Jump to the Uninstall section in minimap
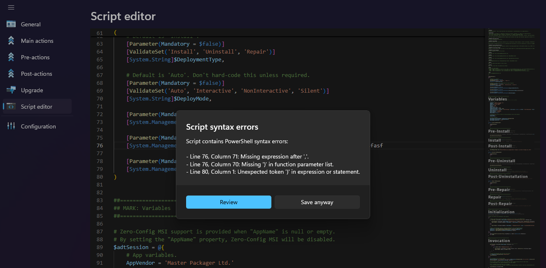 click(x=497, y=170)
